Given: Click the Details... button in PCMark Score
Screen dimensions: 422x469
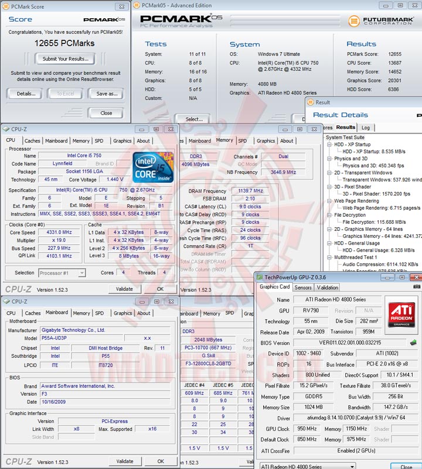Looking at the screenshot, I should click(26, 94).
